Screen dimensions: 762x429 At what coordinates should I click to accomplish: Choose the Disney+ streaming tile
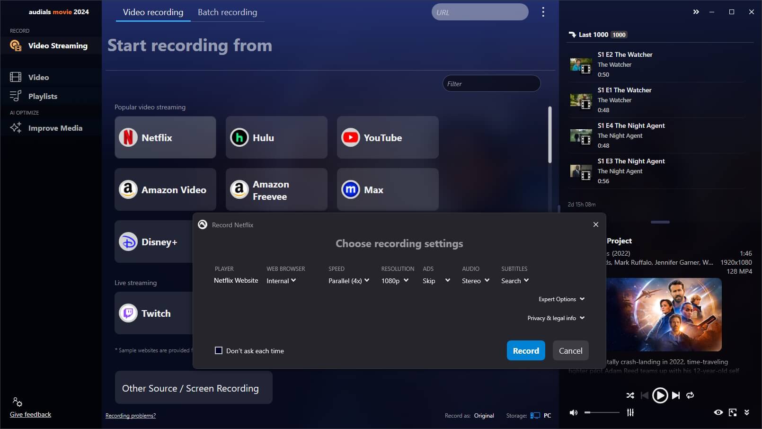154,241
